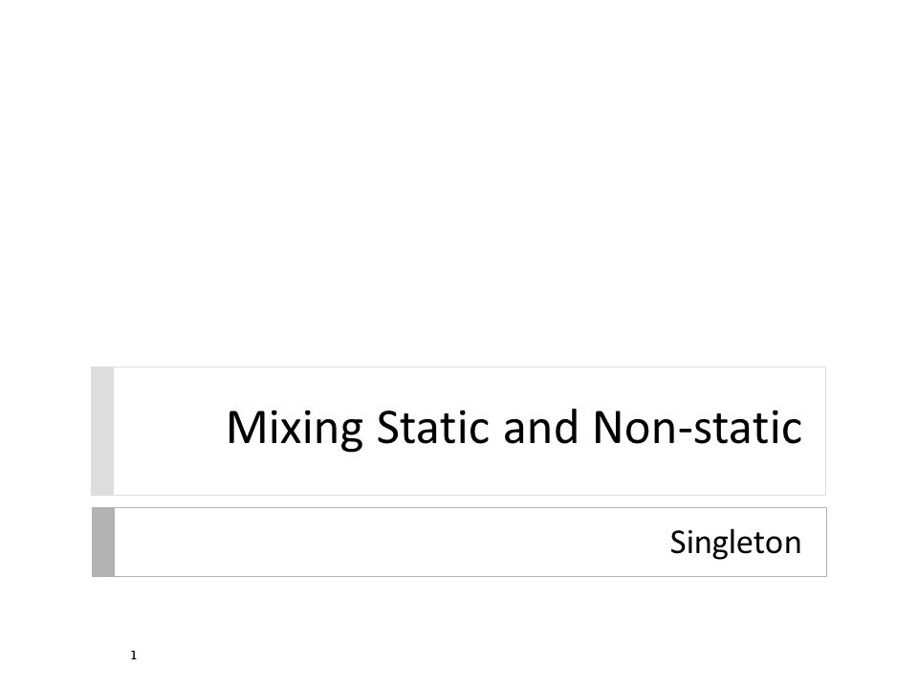The height and width of the screenshot is (689, 918).
Task: Click the slide number 1
Action: pos(134,655)
